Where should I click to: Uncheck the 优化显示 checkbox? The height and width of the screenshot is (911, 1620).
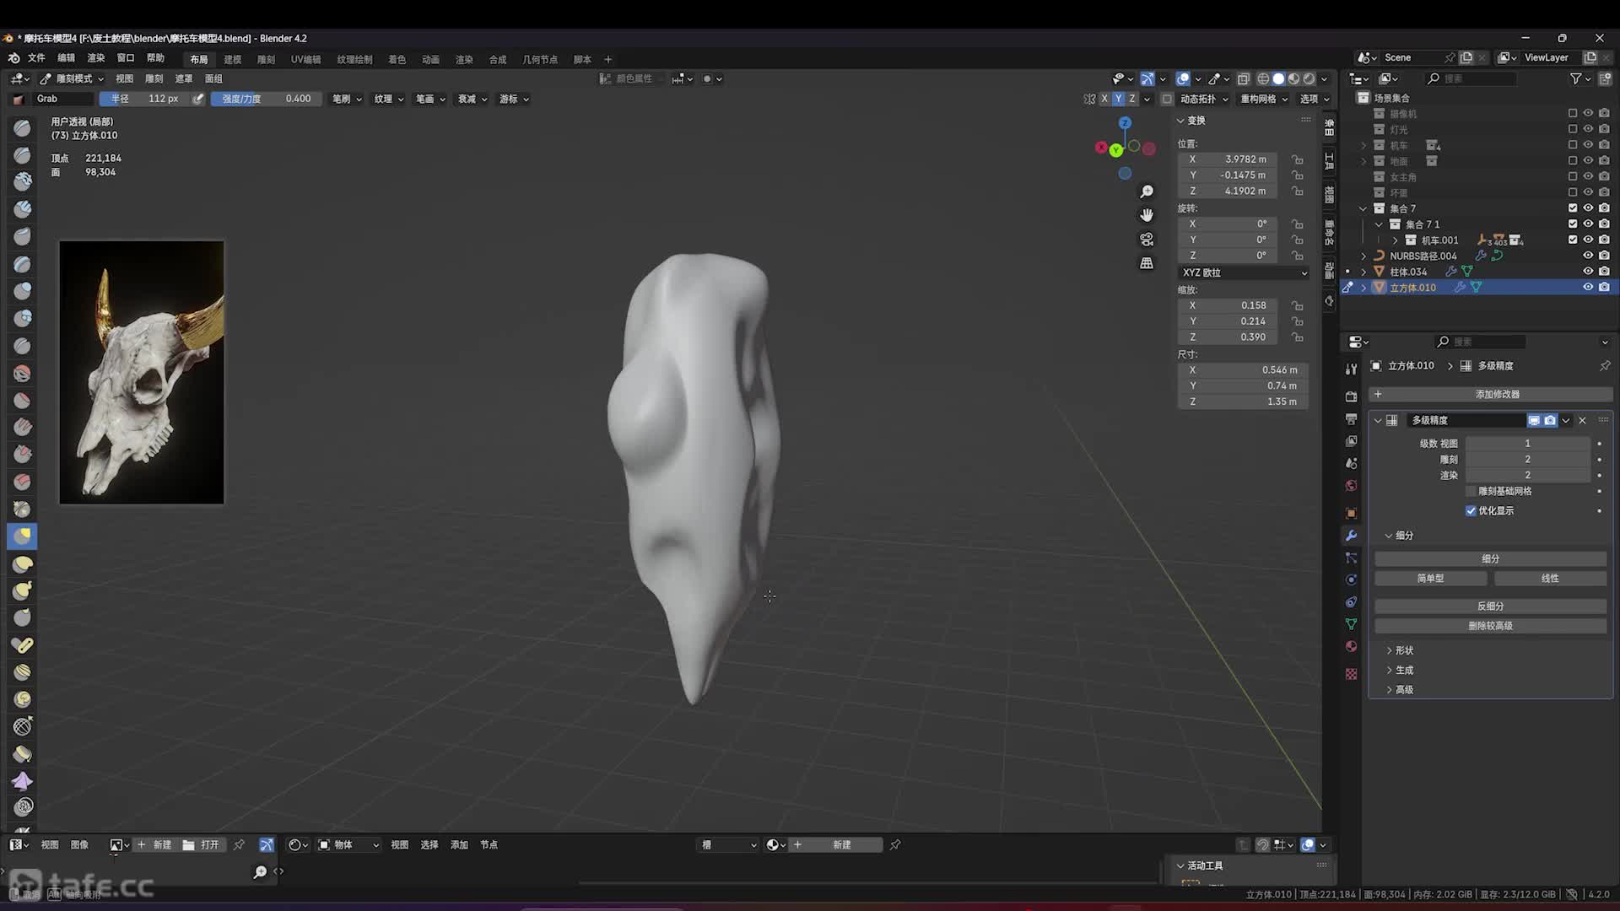pyautogui.click(x=1471, y=510)
